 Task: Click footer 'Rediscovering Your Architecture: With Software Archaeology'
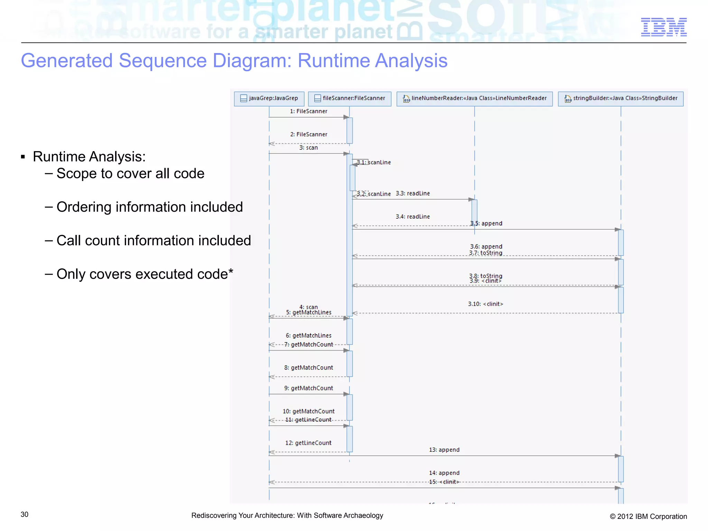pos(287,515)
